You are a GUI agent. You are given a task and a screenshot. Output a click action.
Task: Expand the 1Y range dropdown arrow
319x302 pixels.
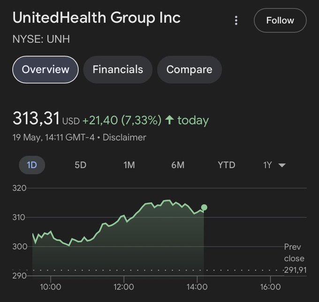(x=282, y=165)
